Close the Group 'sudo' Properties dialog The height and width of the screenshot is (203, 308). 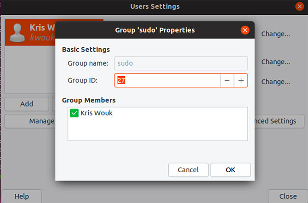pos(245,30)
